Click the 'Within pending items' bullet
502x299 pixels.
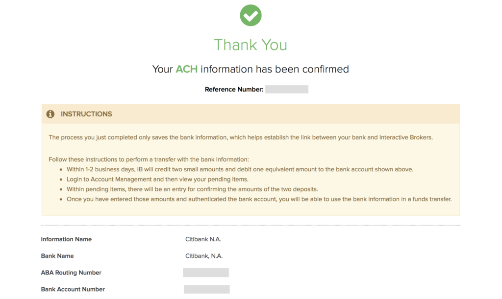[x=192, y=189]
